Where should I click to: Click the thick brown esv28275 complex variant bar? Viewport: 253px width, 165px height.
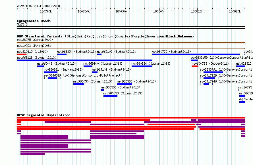click(x=131, y=43)
